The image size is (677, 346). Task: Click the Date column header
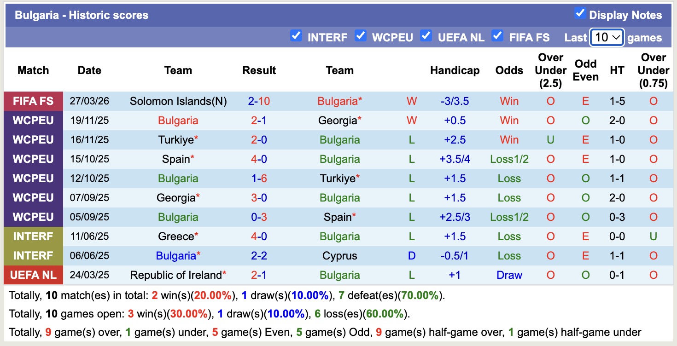[x=89, y=70]
